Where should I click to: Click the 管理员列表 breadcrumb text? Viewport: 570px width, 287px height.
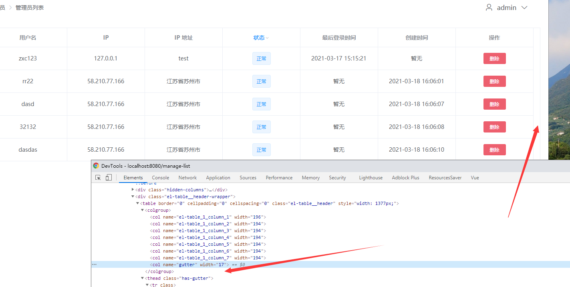tap(30, 8)
